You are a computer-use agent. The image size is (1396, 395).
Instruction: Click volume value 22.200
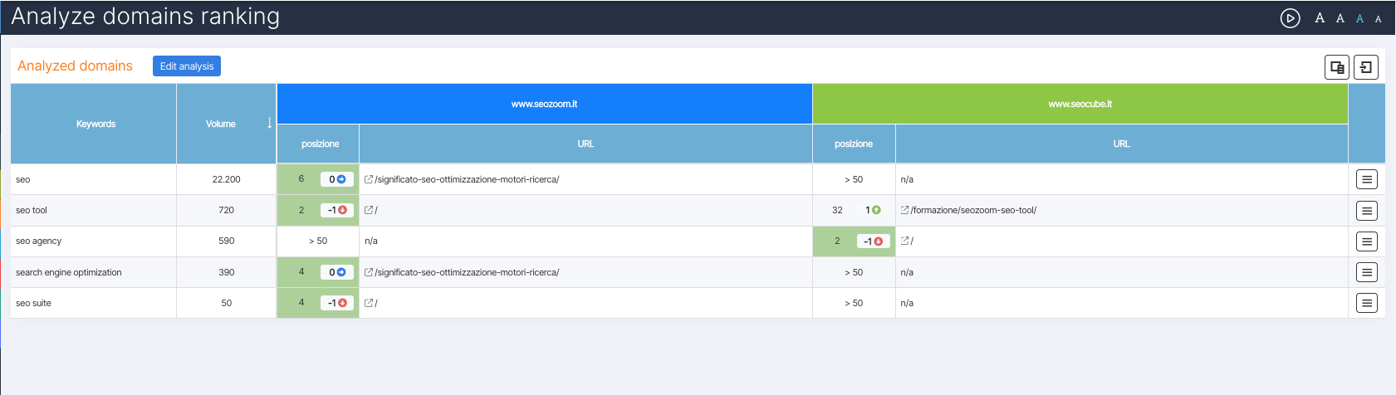tap(226, 179)
